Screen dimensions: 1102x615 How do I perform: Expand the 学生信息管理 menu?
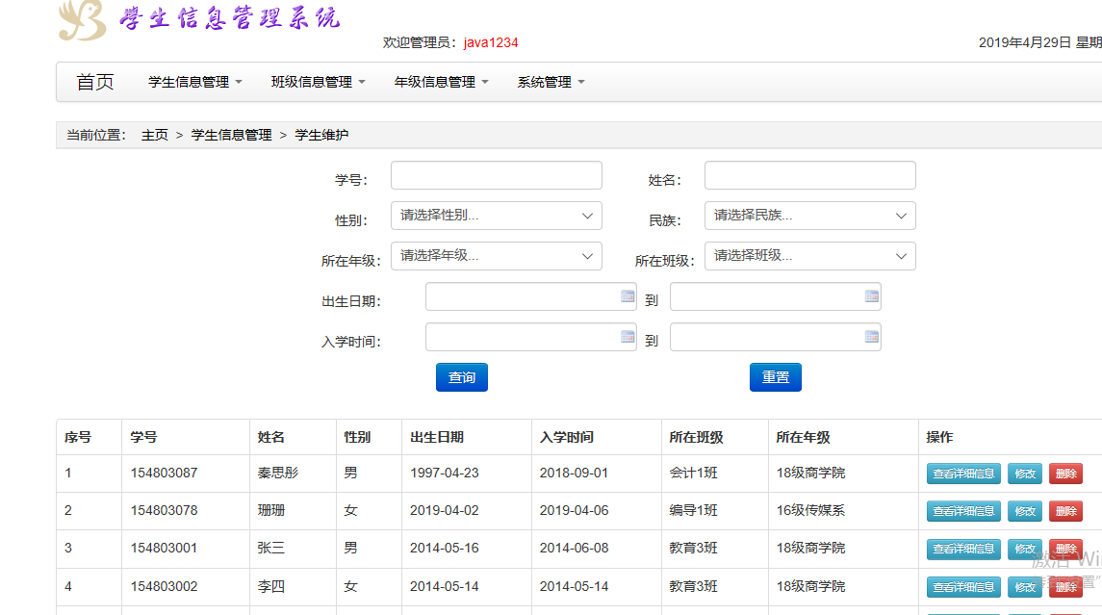(194, 82)
